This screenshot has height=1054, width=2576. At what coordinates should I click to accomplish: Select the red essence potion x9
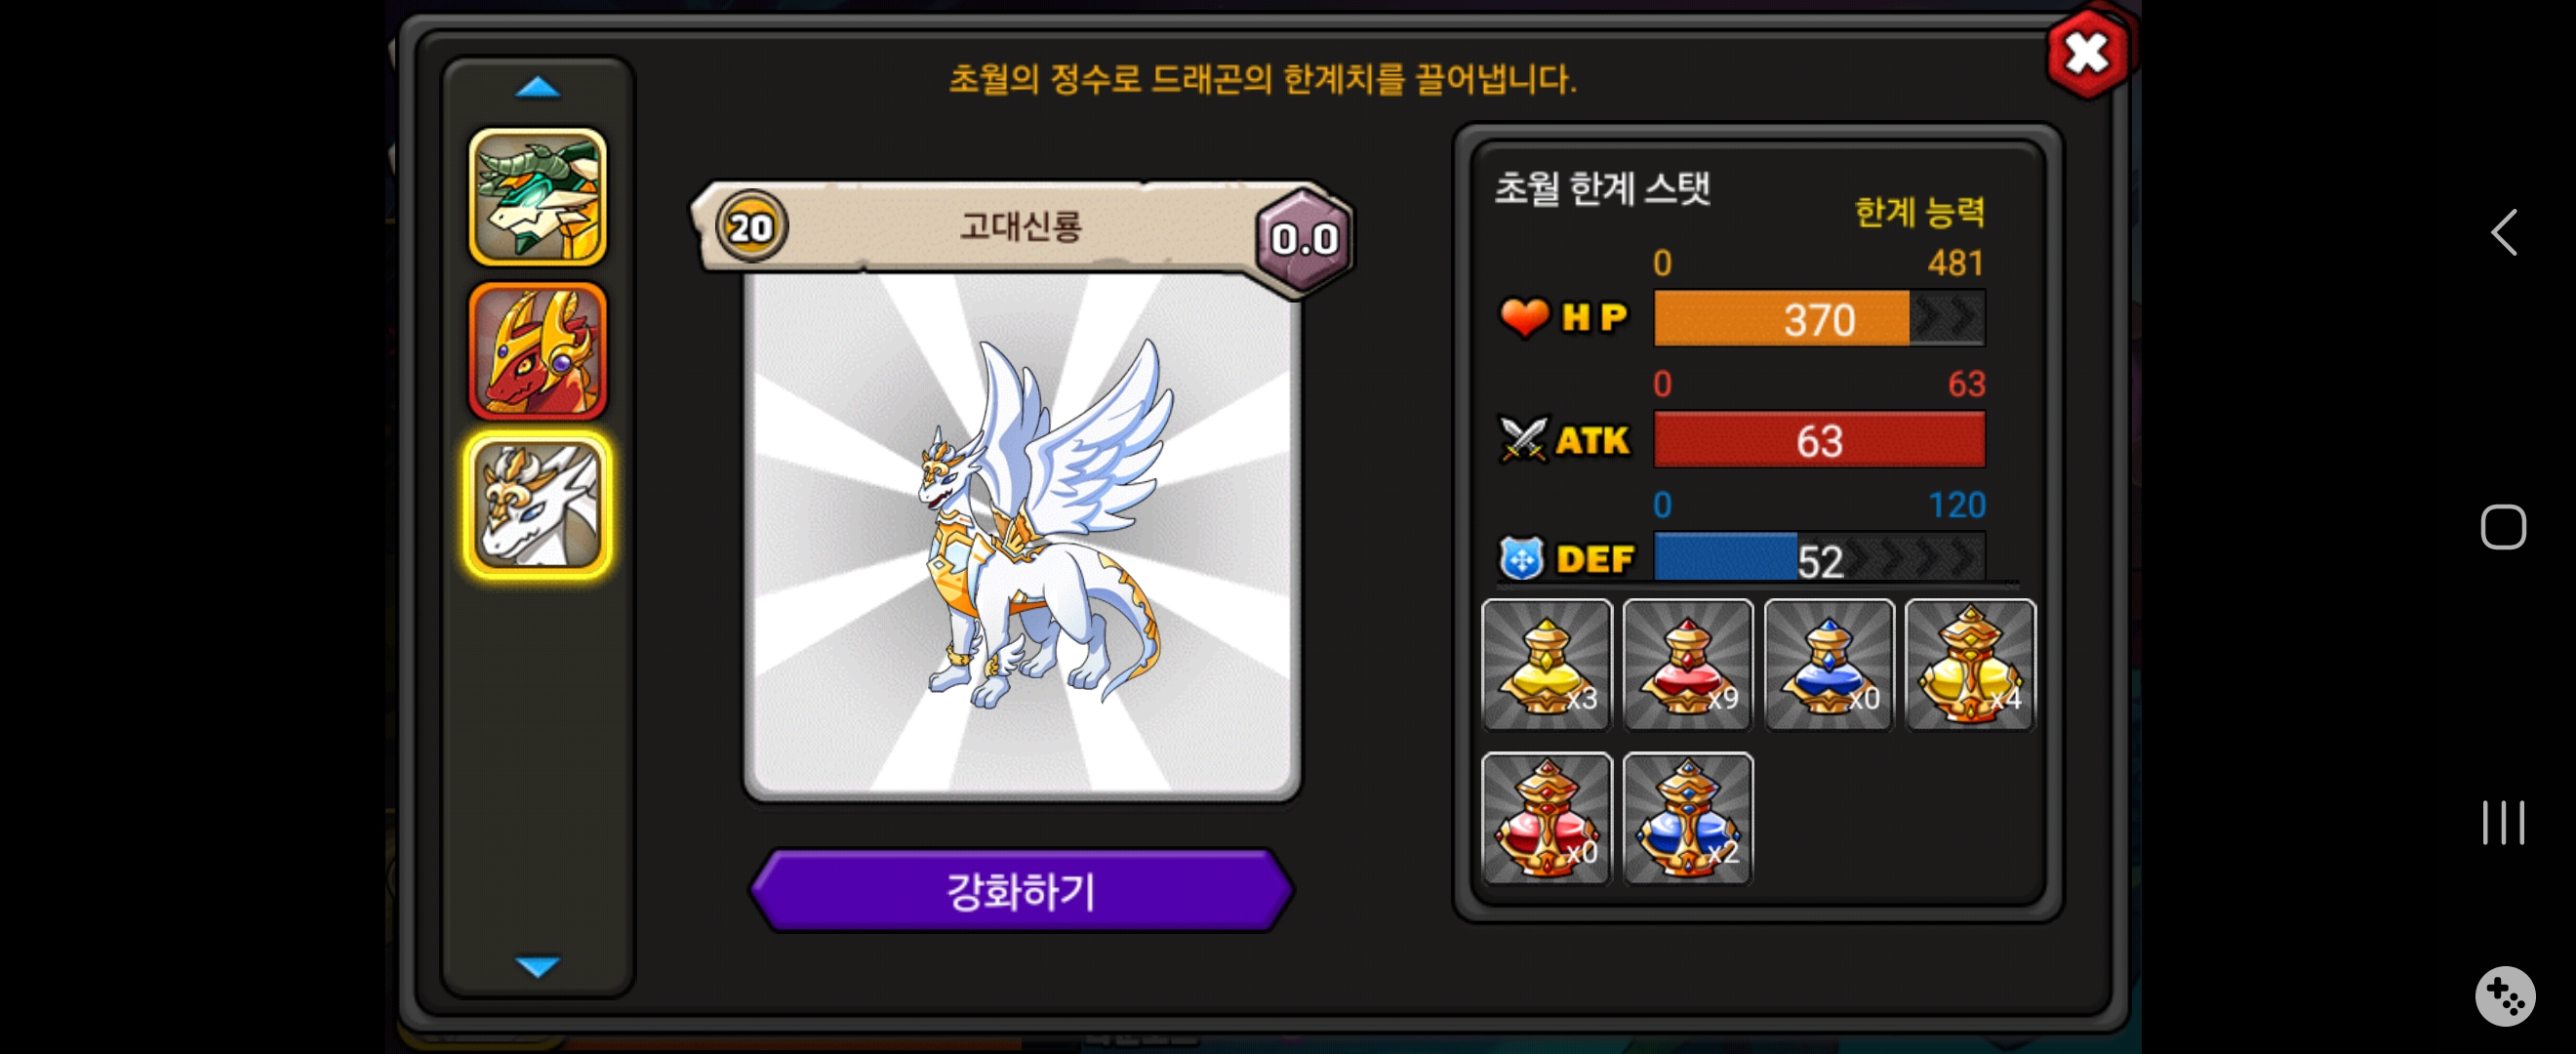(x=1687, y=664)
